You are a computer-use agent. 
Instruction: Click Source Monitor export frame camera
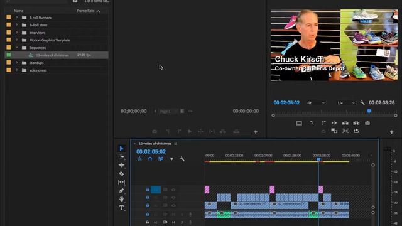(x=155, y=131)
